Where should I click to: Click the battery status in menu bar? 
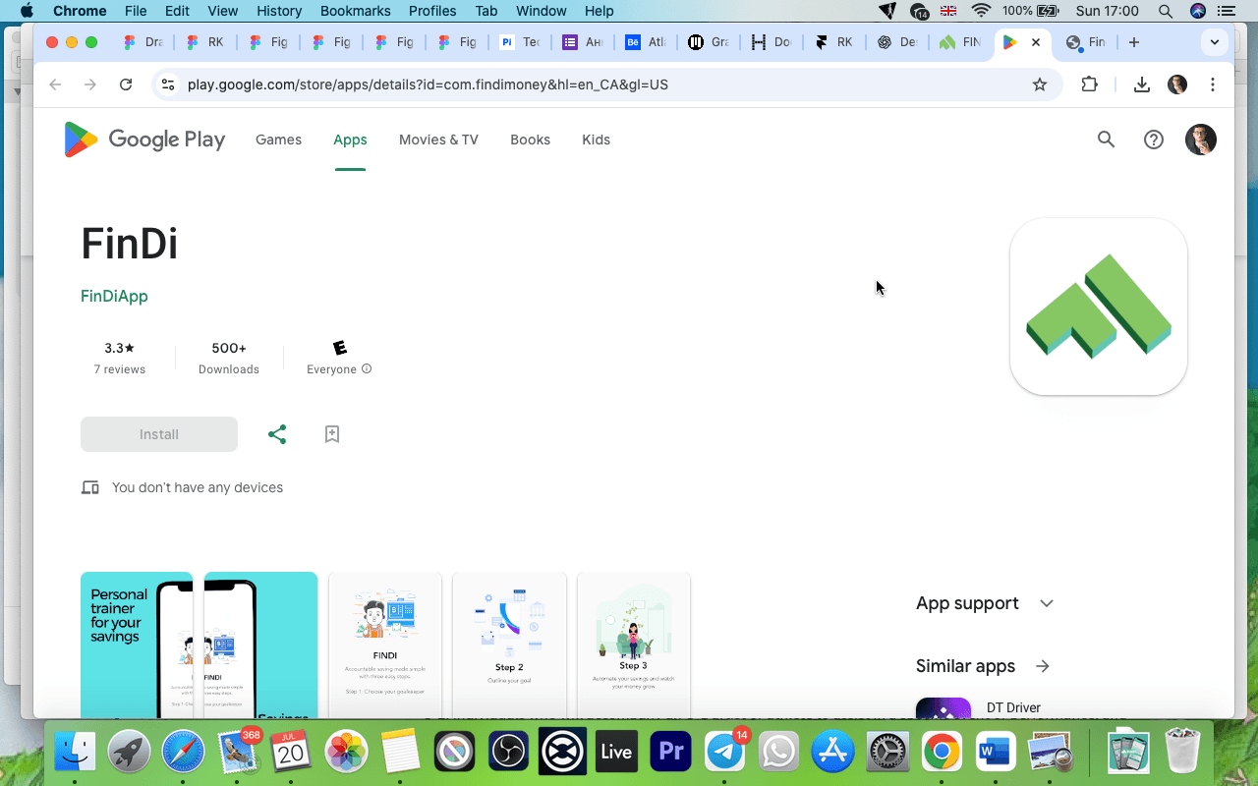[1031, 11]
